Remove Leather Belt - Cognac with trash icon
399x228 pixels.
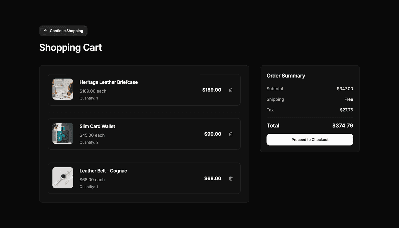(x=231, y=178)
